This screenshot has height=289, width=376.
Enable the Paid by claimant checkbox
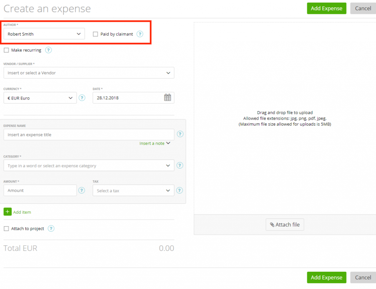coord(95,34)
